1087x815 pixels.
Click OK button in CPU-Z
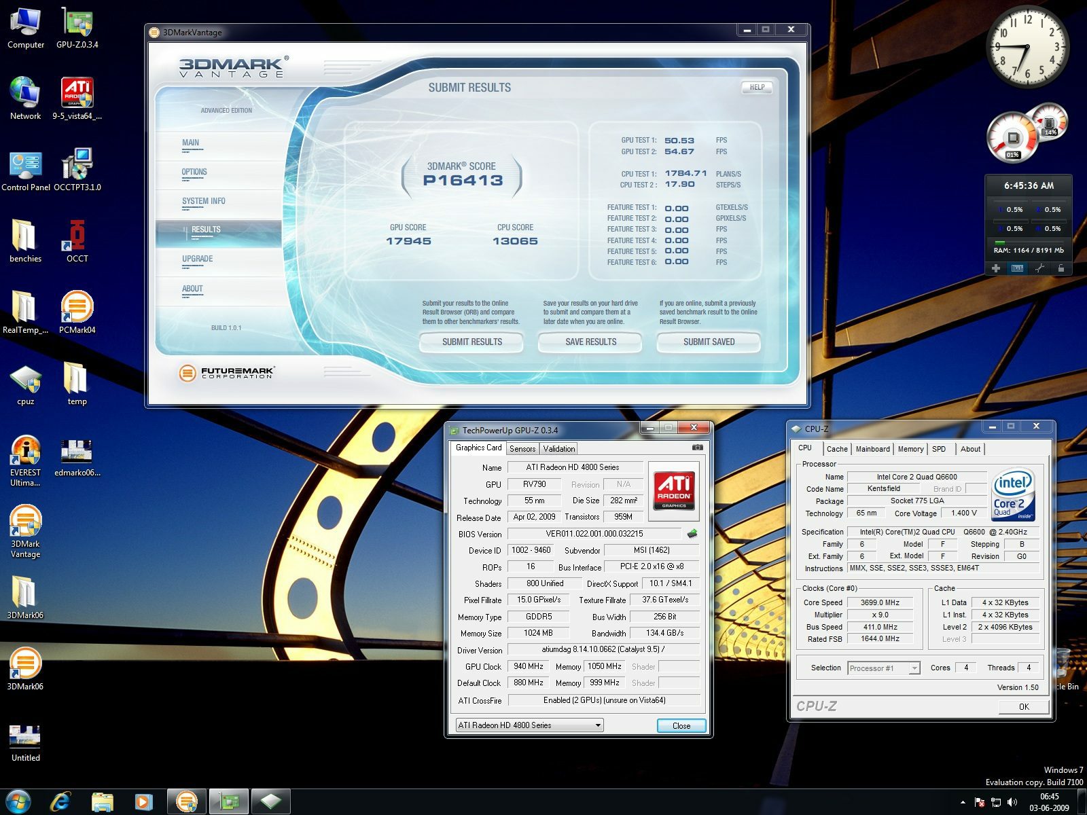point(1024,706)
